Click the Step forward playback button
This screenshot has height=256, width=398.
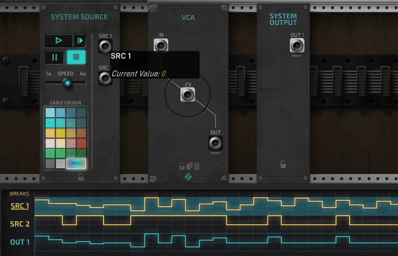[x=80, y=41]
